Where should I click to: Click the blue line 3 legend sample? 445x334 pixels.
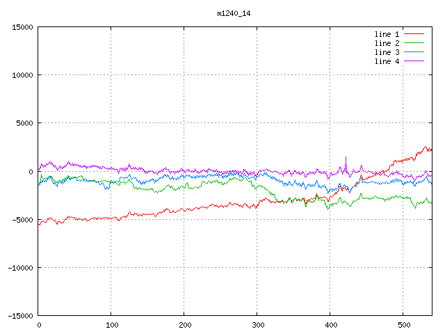pyautogui.click(x=414, y=52)
